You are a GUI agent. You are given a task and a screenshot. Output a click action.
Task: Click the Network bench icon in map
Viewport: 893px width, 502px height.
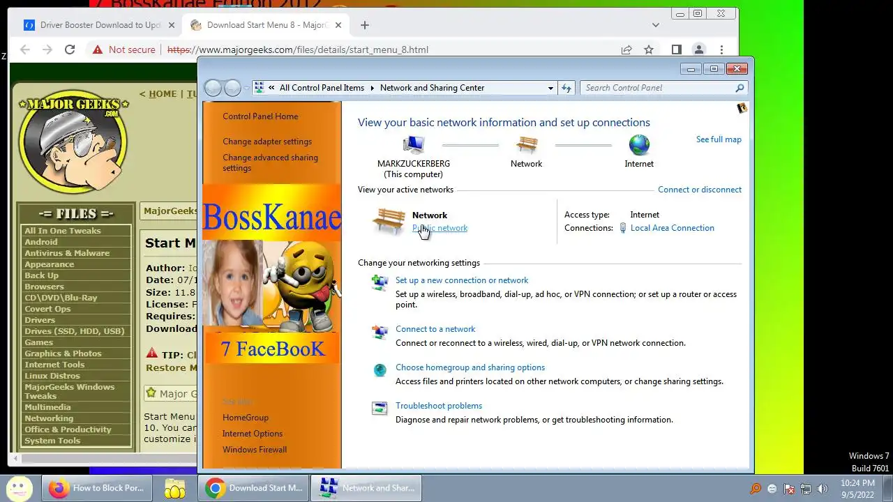point(527,145)
